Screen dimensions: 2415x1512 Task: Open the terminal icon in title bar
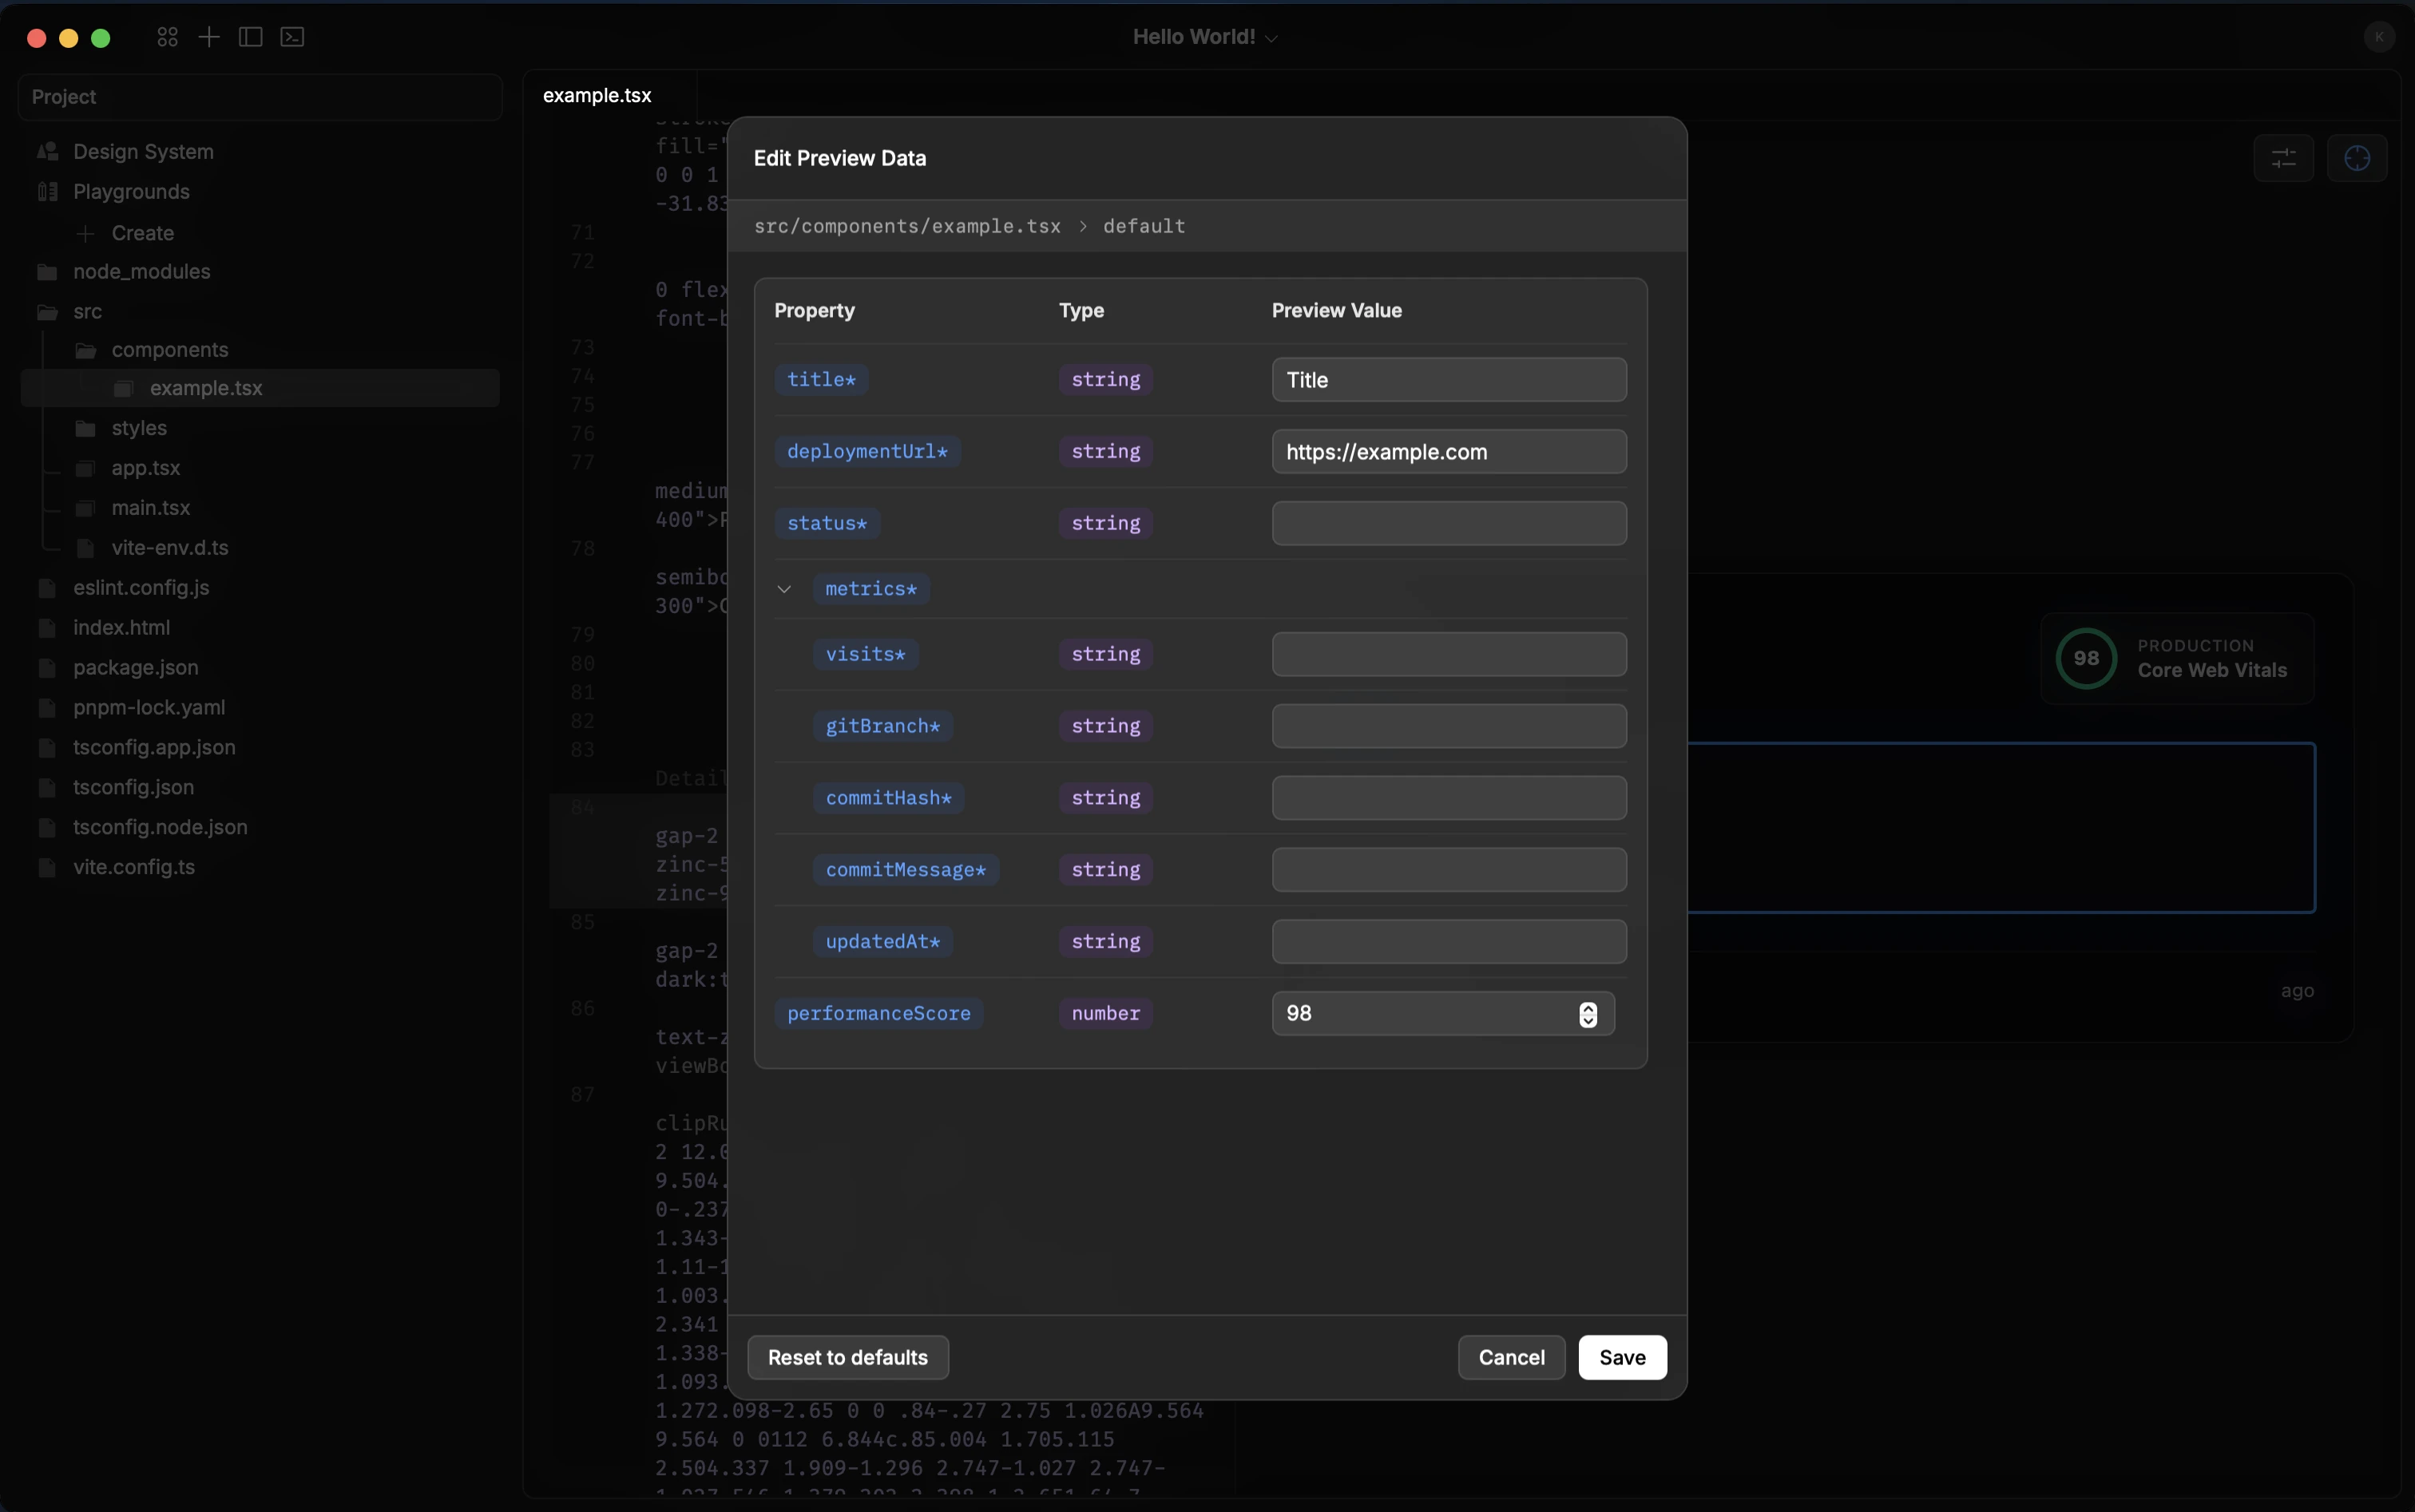click(292, 37)
